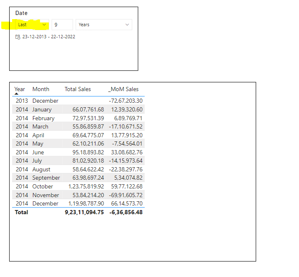This screenshot has width=299, height=277.
Task: Select the November month cell
Action: point(46,195)
